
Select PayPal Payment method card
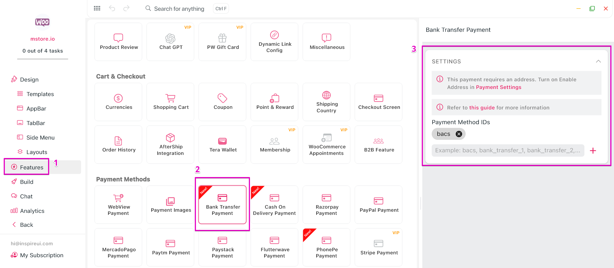pyautogui.click(x=379, y=205)
